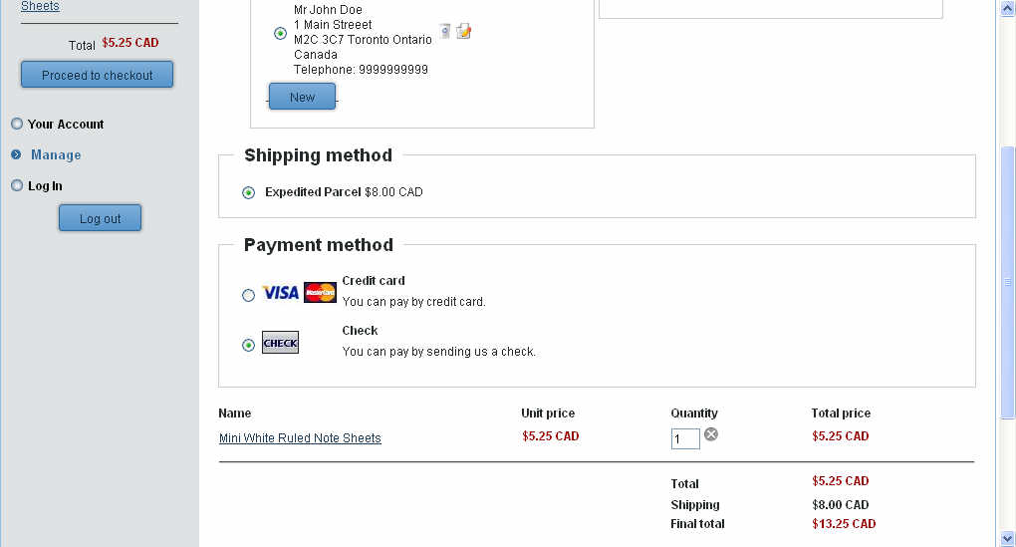Choose Credit card payment radio button
The height and width of the screenshot is (547, 1016).
coord(248,295)
